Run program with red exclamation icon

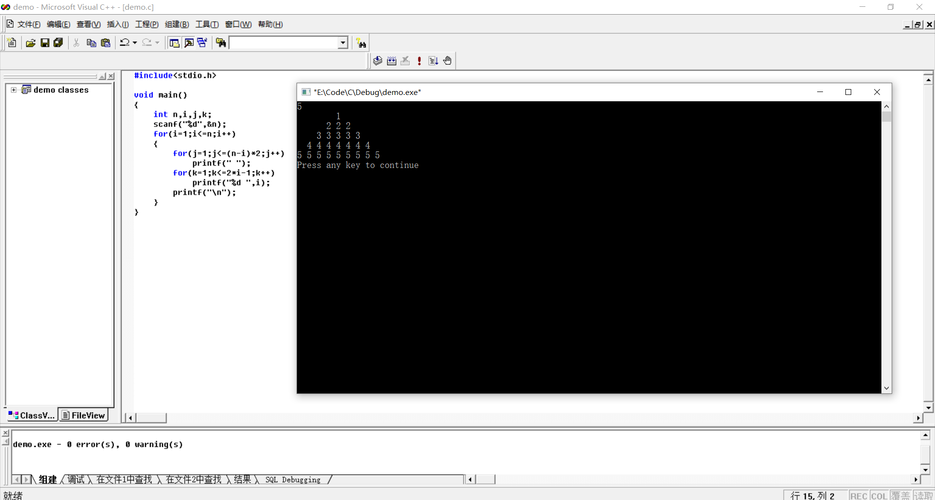419,61
